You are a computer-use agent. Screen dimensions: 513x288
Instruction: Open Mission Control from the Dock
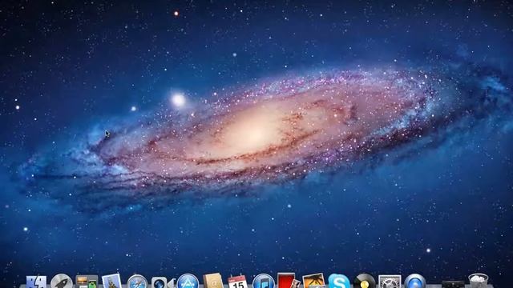(x=87, y=282)
